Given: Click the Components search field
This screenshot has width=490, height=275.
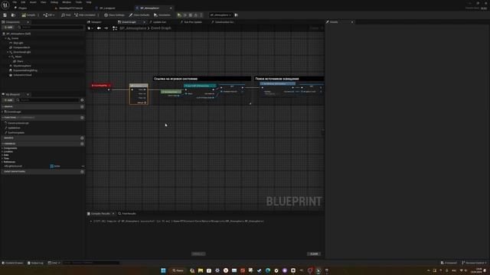Looking at the screenshot, I should pos(50,27).
